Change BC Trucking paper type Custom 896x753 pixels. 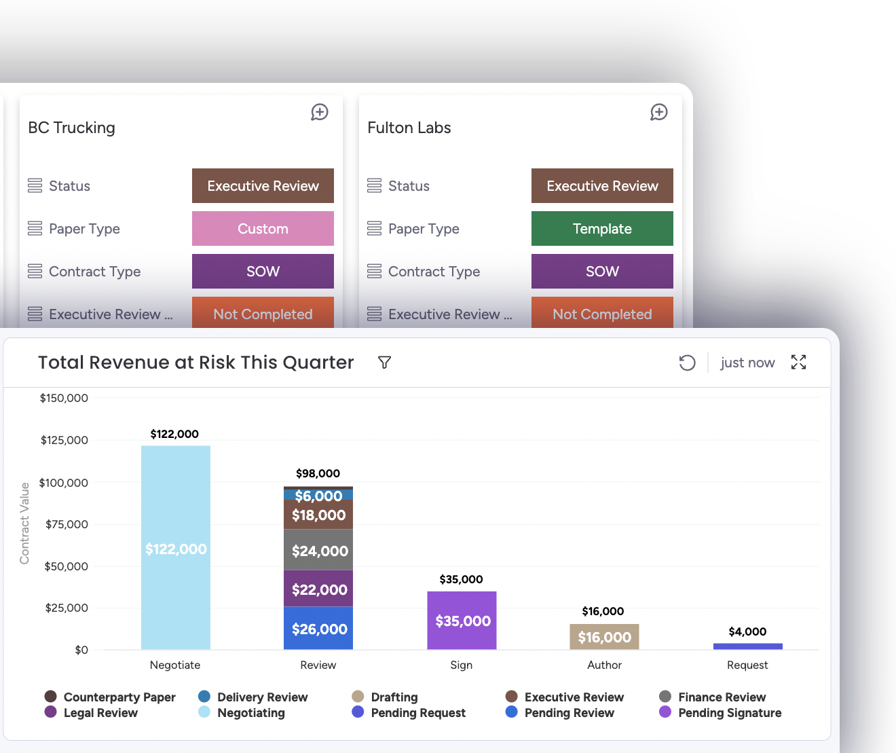click(x=263, y=229)
